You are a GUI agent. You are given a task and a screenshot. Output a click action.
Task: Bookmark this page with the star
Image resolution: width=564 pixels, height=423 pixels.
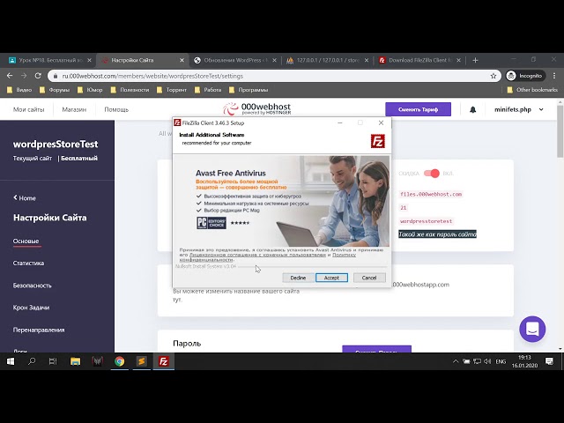point(493,76)
